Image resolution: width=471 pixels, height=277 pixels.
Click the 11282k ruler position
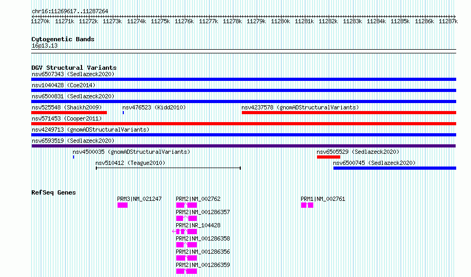point(328,21)
